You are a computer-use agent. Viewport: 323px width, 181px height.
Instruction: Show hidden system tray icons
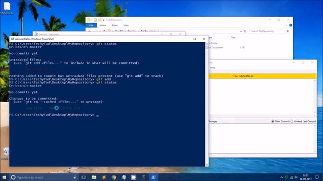click(x=282, y=177)
